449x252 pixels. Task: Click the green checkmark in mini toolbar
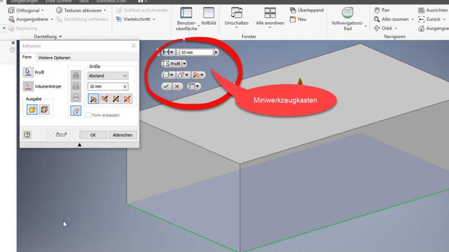click(x=166, y=86)
